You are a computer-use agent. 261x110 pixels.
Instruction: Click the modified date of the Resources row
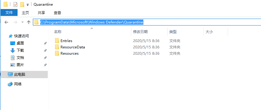coord(146,53)
